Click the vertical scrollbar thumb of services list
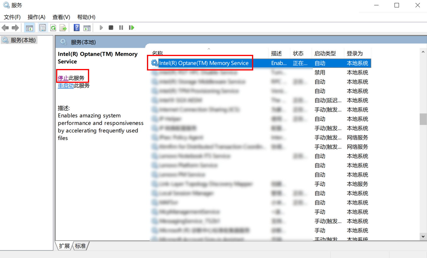The image size is (427, 258). pyautogui.click(x=423, y=119)
